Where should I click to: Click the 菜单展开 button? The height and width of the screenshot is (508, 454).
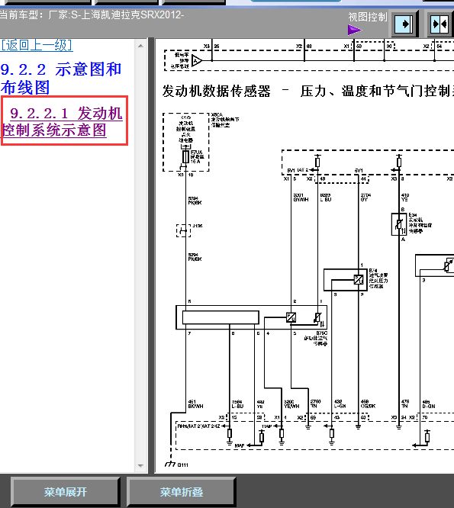tap(65, 492)
